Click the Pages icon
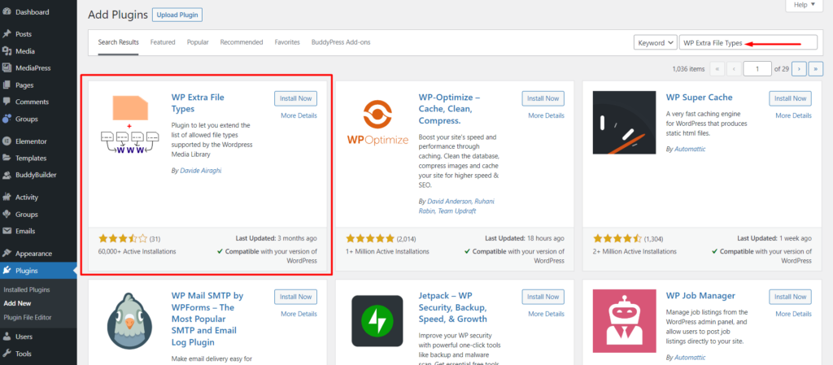The height and width of the screenshot is (365, 833). [x=7, y=85]
